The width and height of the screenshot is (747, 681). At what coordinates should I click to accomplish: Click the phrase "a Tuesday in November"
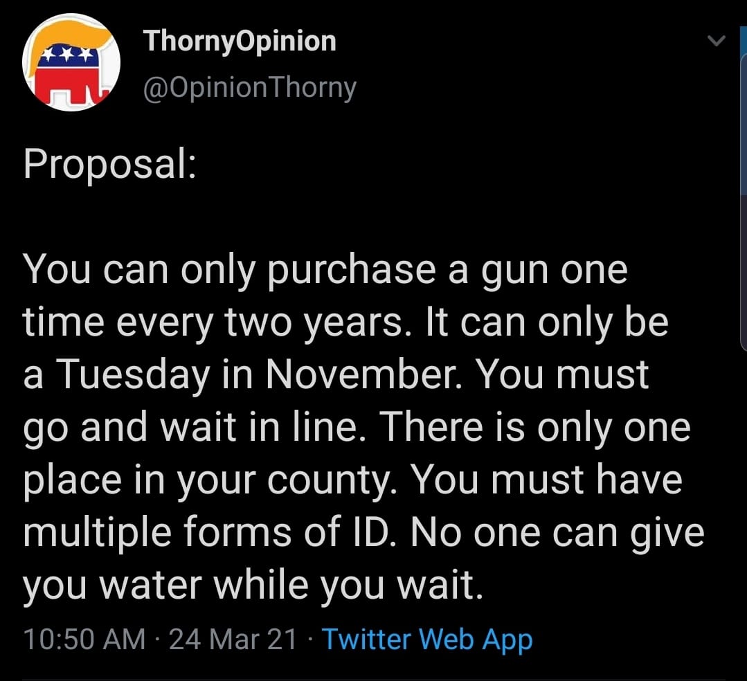coord(244,374)
